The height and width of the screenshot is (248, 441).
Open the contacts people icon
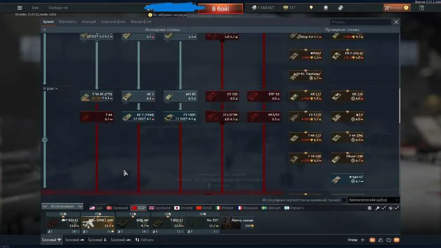click(x=381, y=240)
